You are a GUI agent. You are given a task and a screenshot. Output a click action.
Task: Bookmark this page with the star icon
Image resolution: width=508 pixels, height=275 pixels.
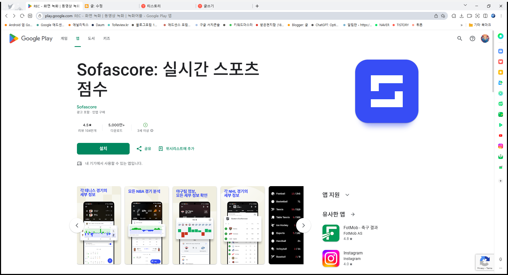coord(443,16)
